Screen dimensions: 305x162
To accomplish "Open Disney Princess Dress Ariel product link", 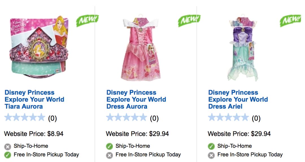I will 238,100.
